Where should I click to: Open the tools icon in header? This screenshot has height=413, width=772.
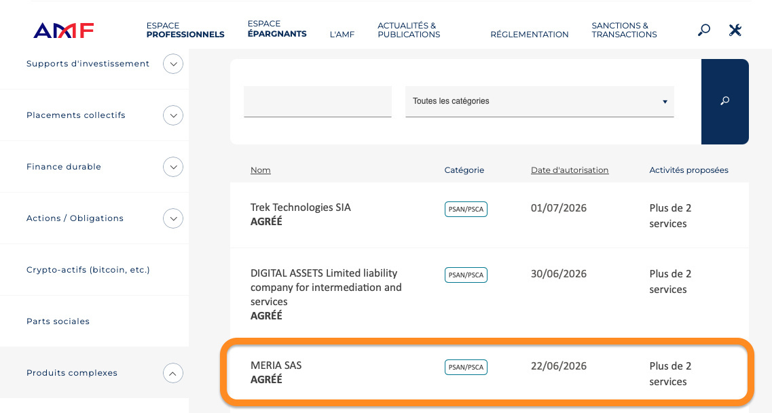pyautogui.click(x=735, y=30)
